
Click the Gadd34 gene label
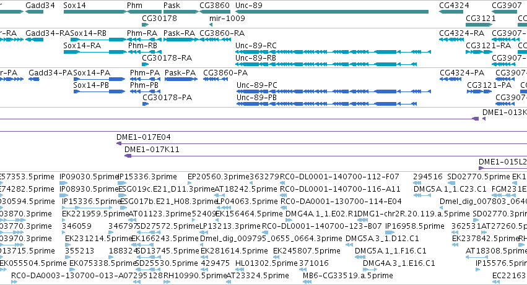coord(40,6)
